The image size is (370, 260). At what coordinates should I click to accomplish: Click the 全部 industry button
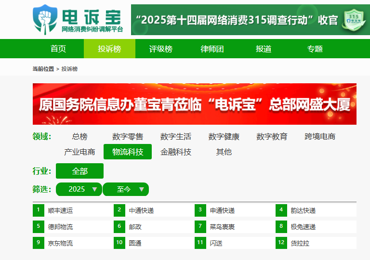(80, 171)
